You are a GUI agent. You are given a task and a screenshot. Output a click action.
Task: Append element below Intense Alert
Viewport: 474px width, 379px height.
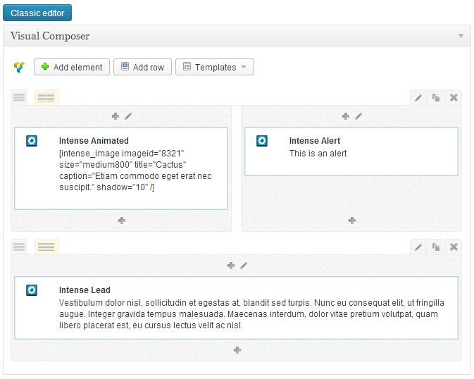(x=351, y=220)
